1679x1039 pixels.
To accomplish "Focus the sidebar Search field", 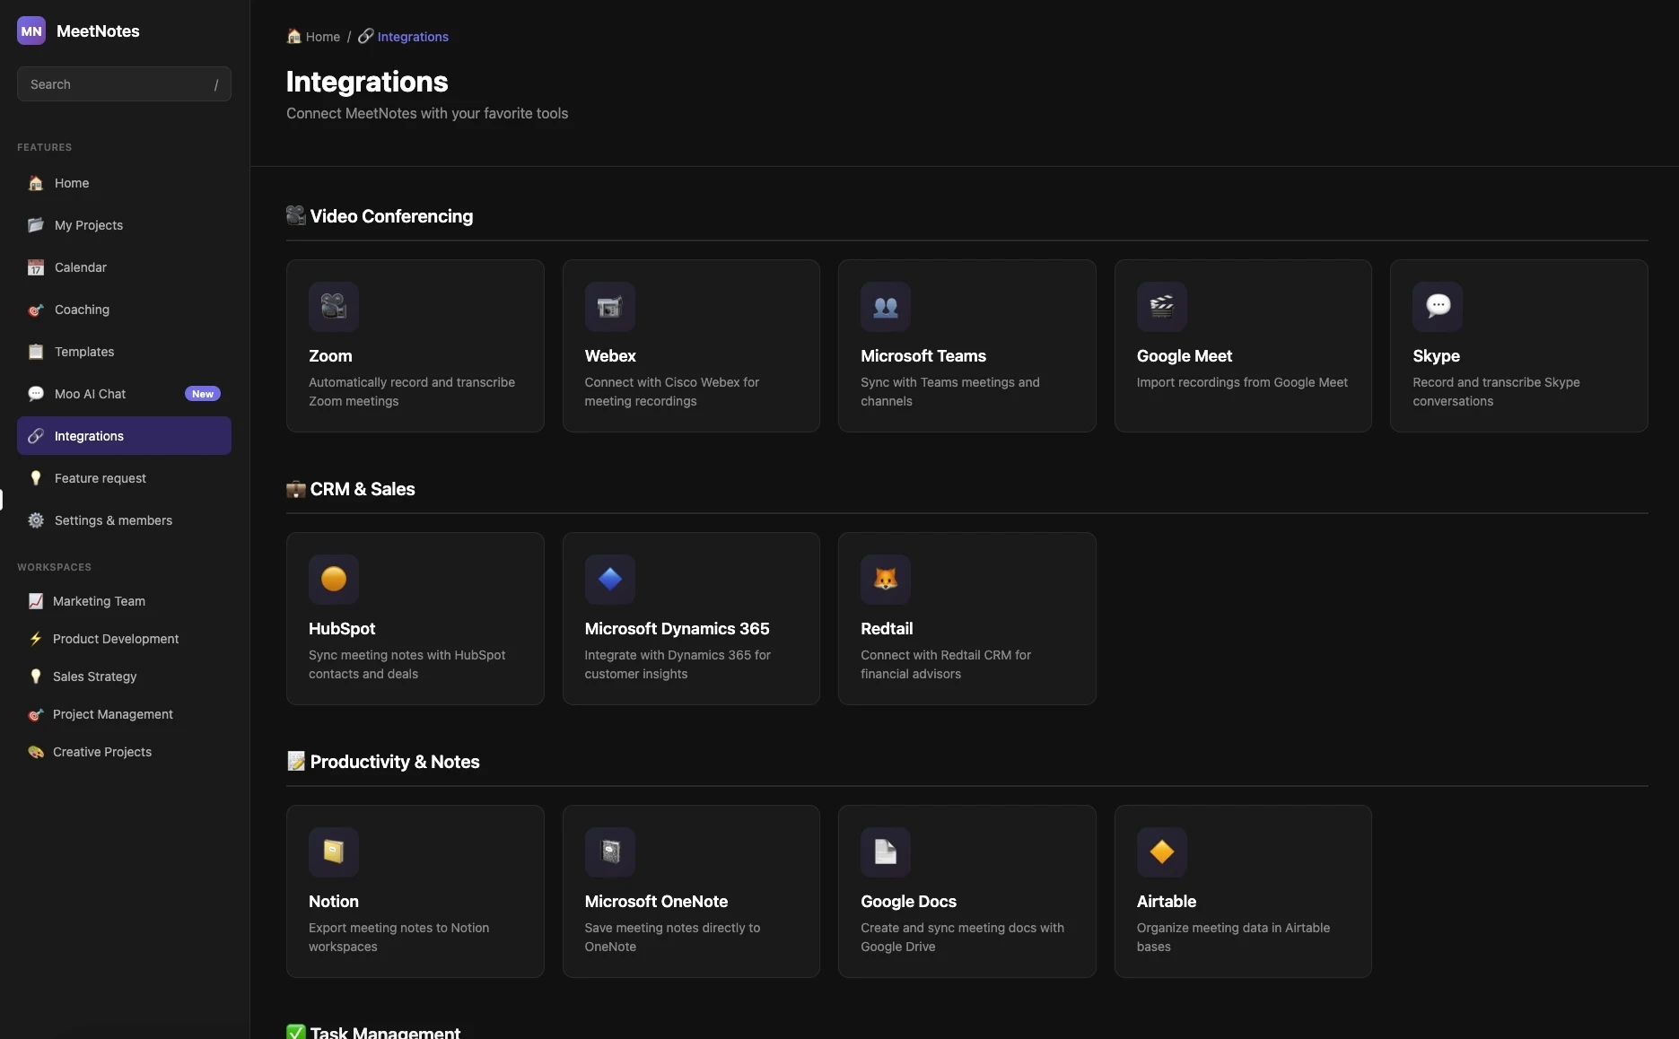I will click(x=124, y=84).
